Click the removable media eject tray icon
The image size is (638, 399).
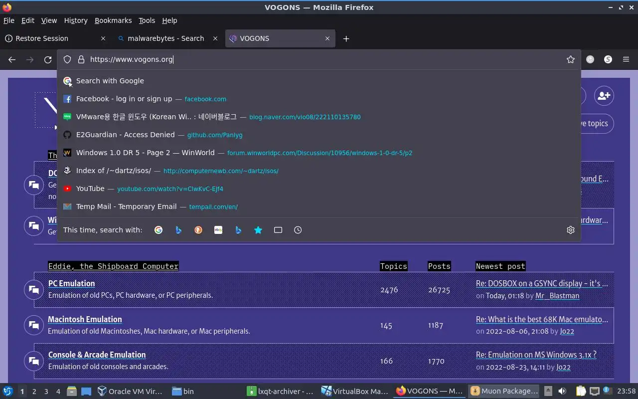(548, 391)
